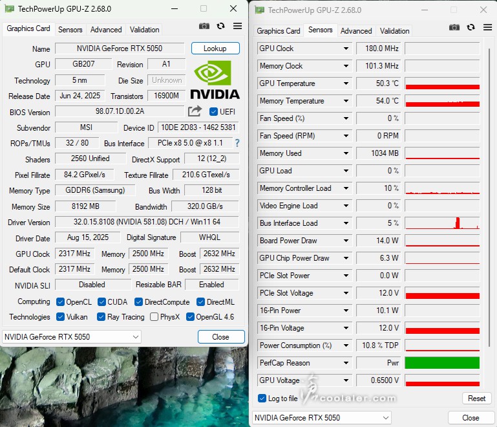Toggle the OpenCL checkbox

60,302
